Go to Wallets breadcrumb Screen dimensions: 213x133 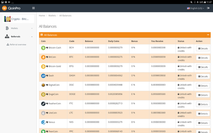click(x=52, y=16)
